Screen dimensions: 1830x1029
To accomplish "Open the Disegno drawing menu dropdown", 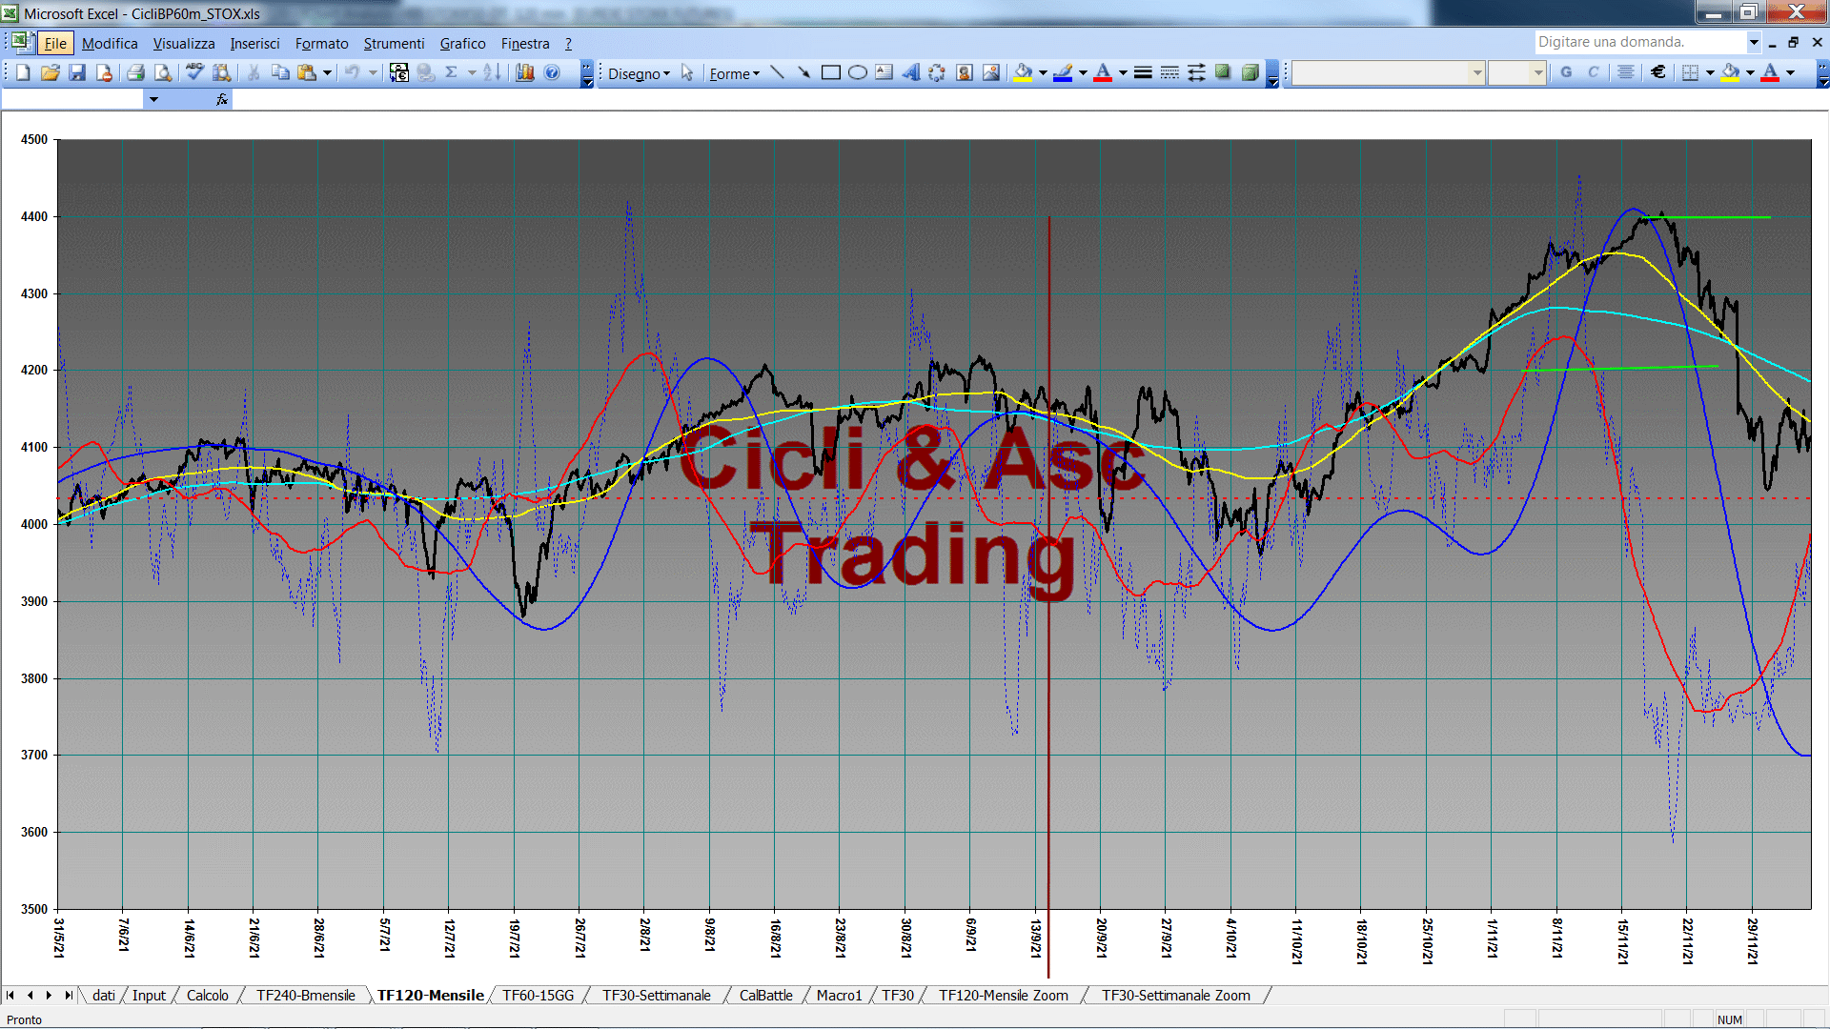I will click(639, 73).
